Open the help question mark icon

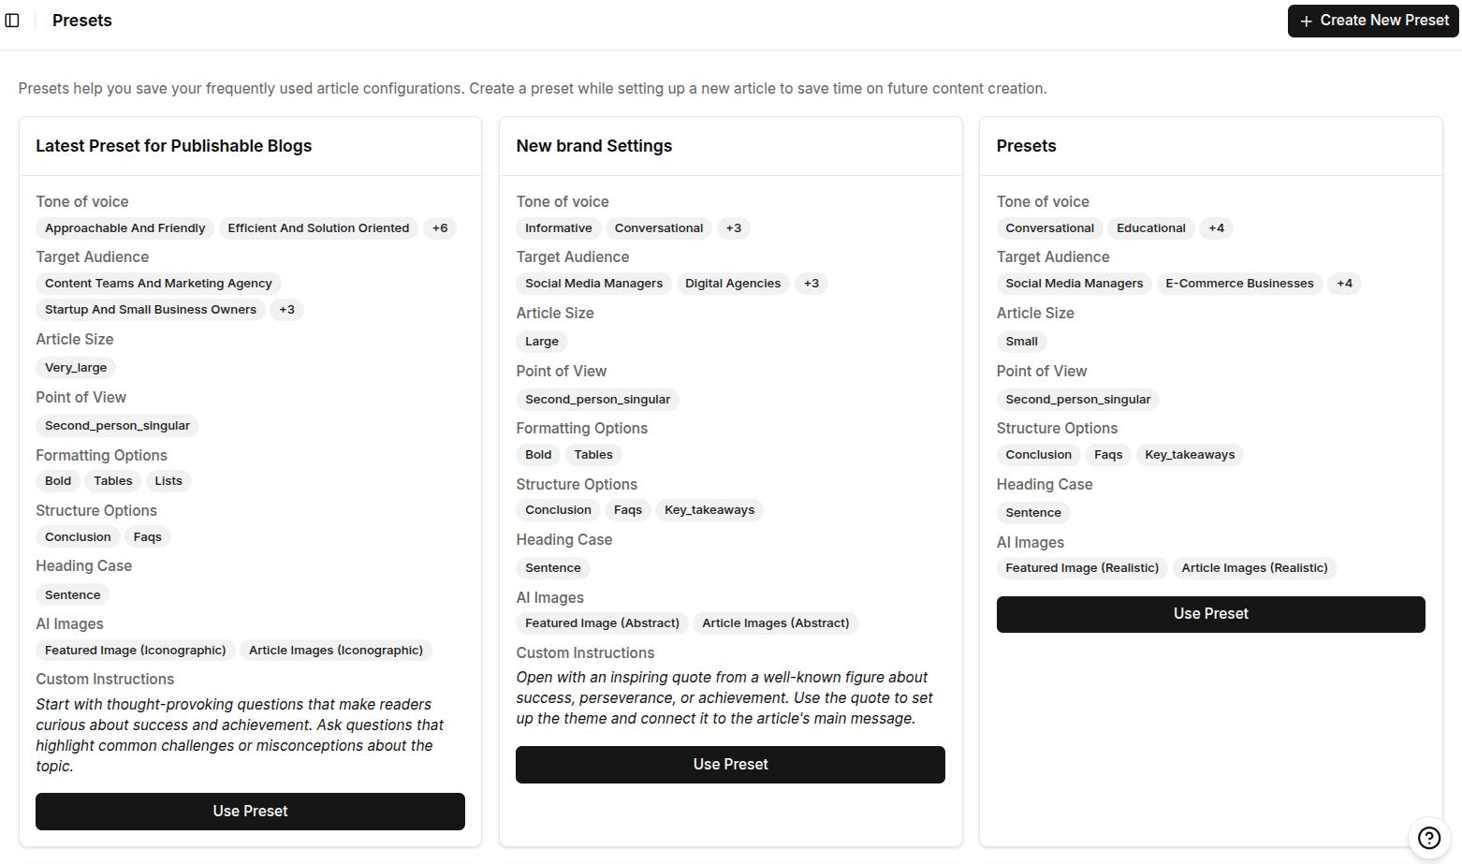(1428, 838)
